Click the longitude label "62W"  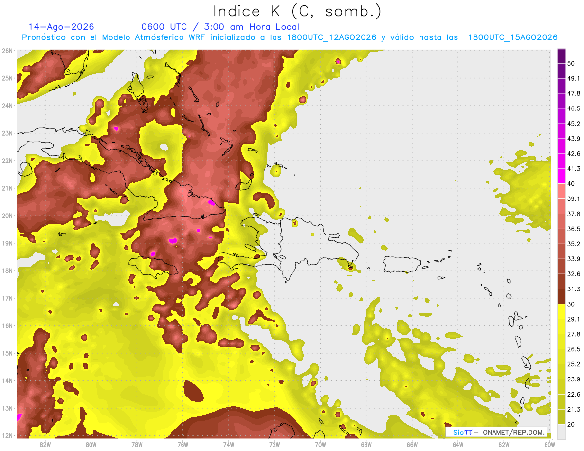(x=504, y=444)
